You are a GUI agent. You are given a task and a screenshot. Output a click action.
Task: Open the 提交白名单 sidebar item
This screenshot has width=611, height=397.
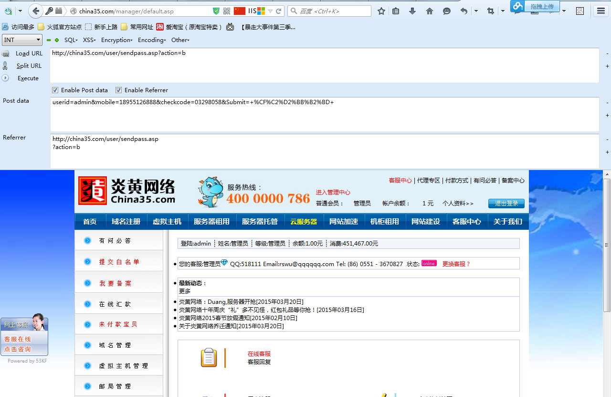click(x=119, y=262)
